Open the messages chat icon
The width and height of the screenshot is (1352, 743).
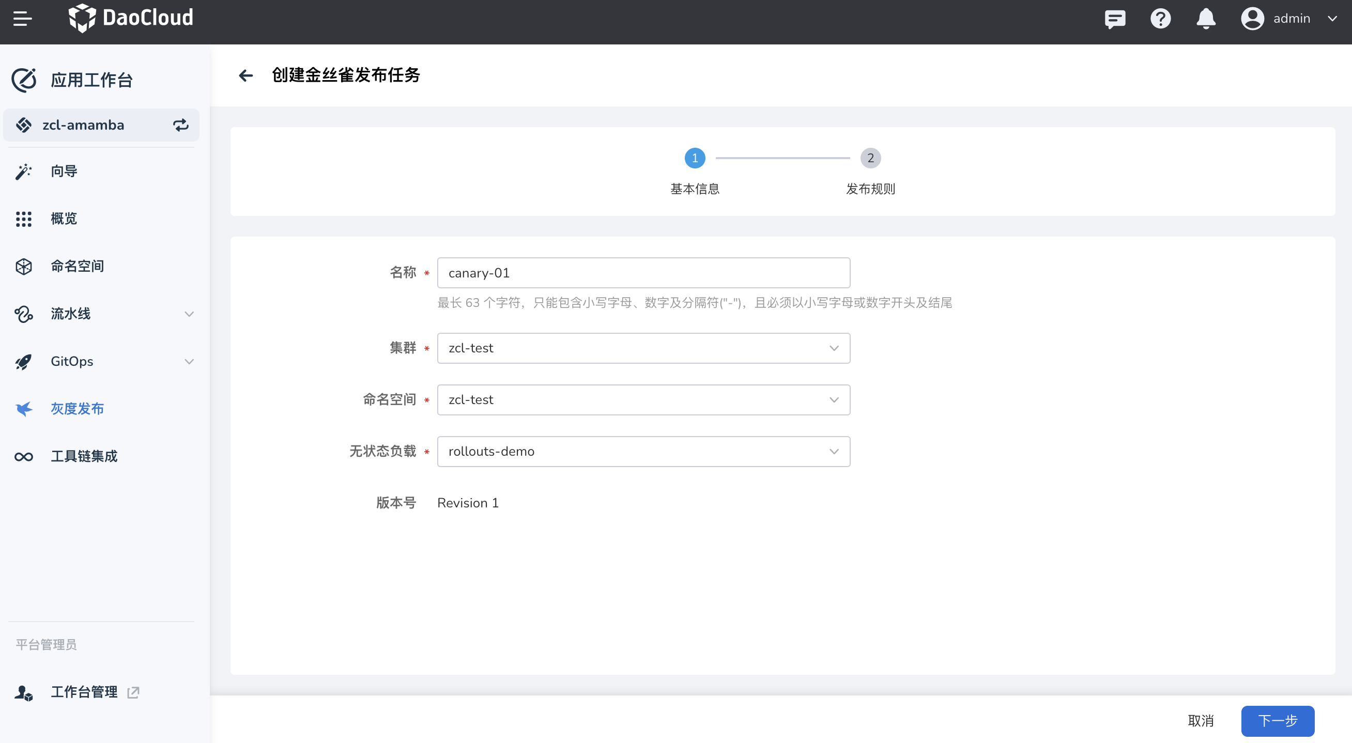[x=1115, y=19]
